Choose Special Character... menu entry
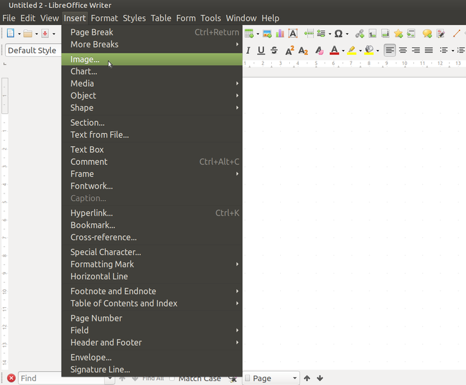This screenshot has width=466, height=385. pos(152,252)
